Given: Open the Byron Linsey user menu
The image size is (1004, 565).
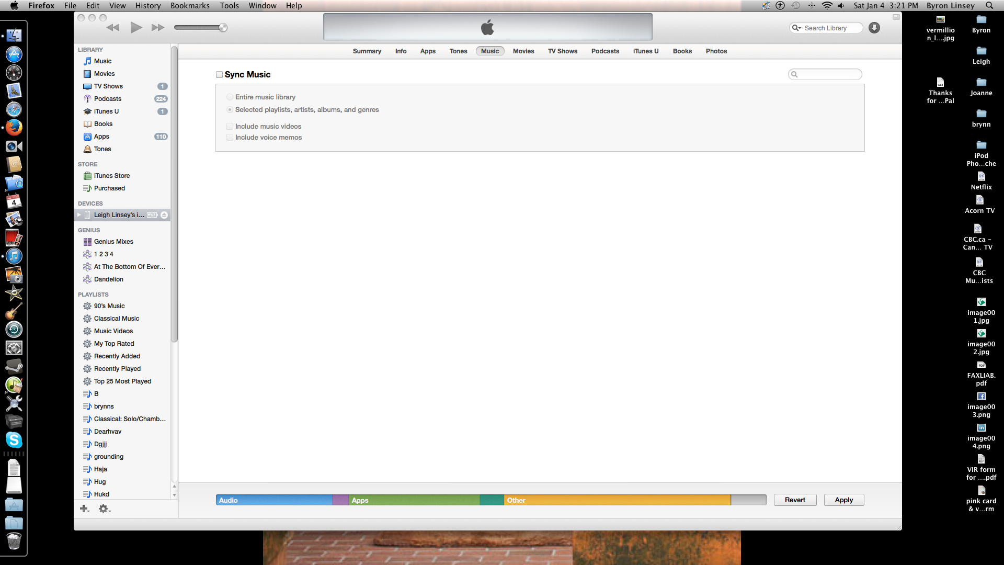Looking at the screenshot, I should (950, 6).
